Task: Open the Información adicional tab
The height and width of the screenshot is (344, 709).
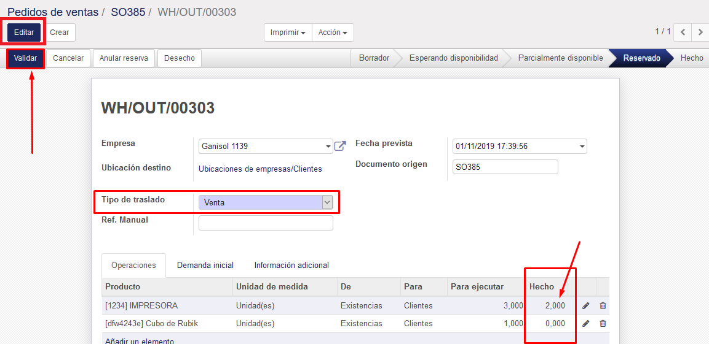Action: click(291, 265)
